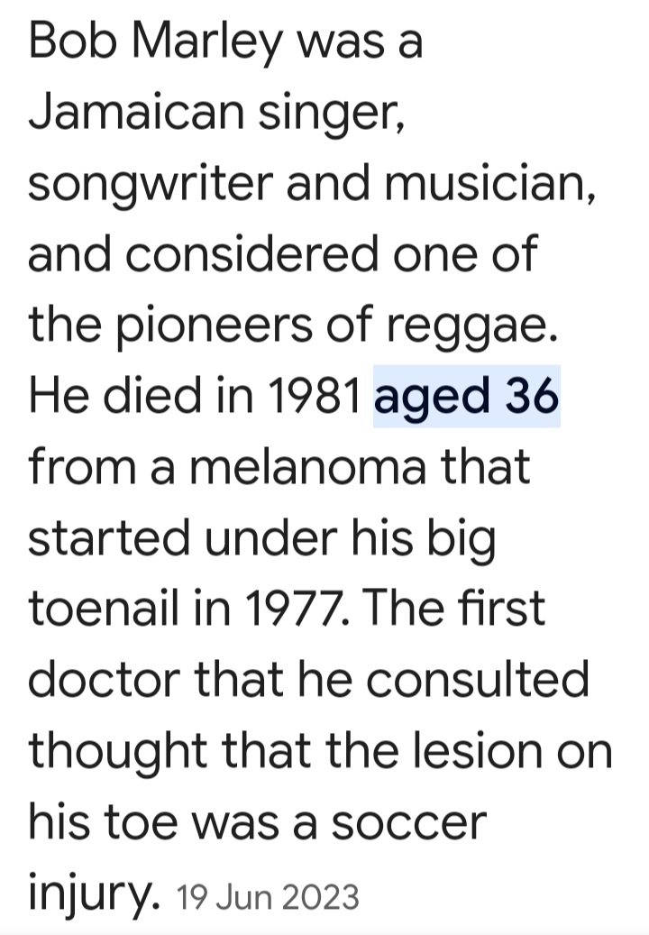649x935 pixels.
Task: Click the year '1981'
Action: click(x=315, y=396)
